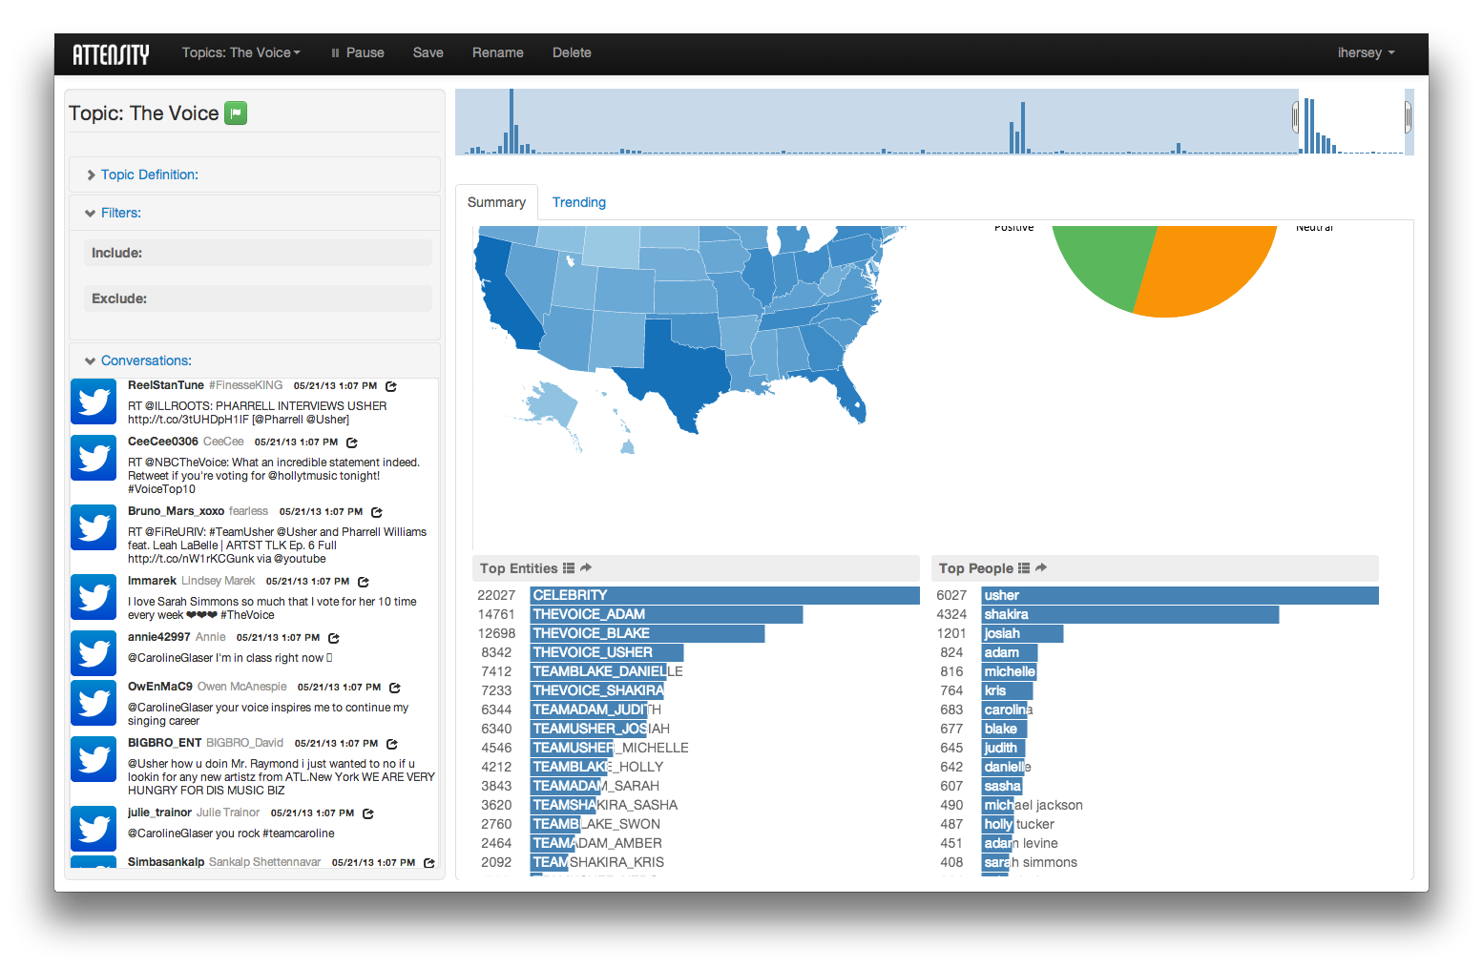Expand the Topic Definition section
The height and width of the screenshot is (967, 1483).
(149, 175)
